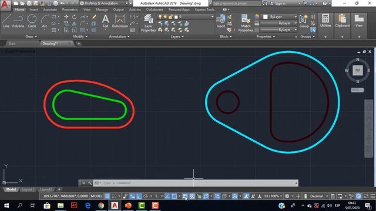This screenshot has height=211, width=376.
Task: Toggle Ortho mode in status bar
Action: (x=139, y=196)
